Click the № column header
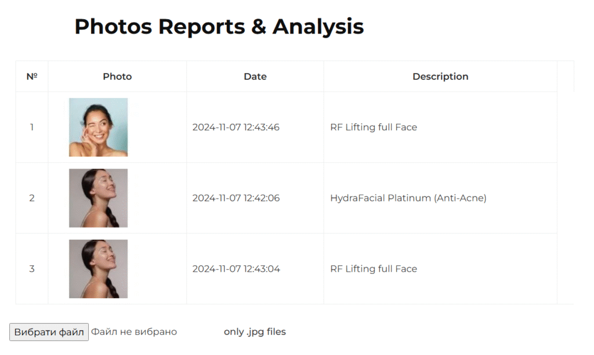This screenshot has height=355, width=594. coord(32,76)
